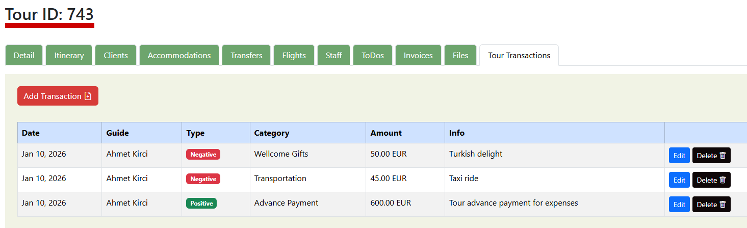This screenshot has width=747, height=228.
Task: Show the Staff tab
Action: coord(333,55)
